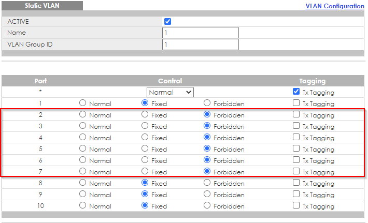368x223 pixels.
Task: Click the VLAN Group ID field
Action: (x=200, y=44)
